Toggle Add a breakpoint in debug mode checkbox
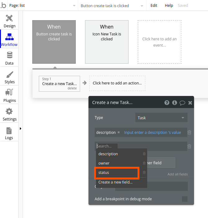Image resolution: width=208 pixels, height=218 pixels. pos(185,199)
